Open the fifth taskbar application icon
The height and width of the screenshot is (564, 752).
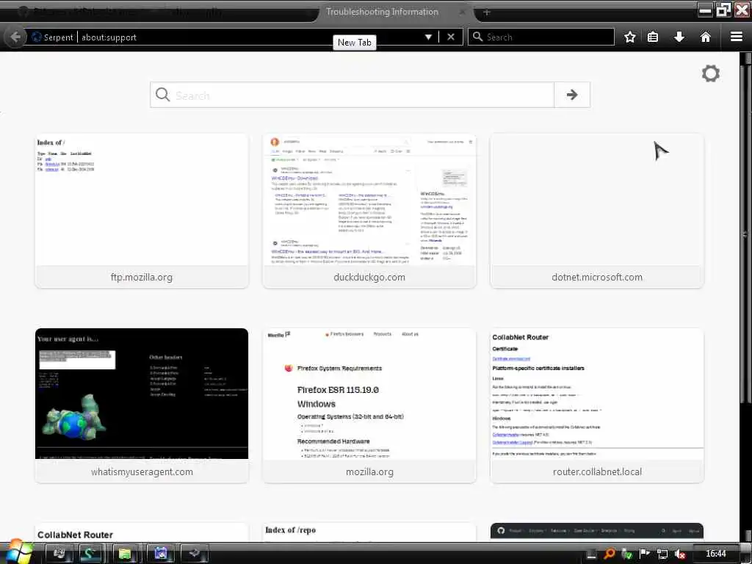(194, 554)
